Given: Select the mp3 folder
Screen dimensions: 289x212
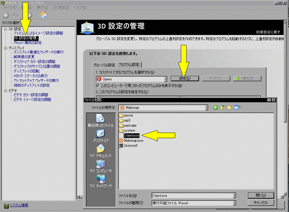Looking at the screenshot, I should [124, 120].
